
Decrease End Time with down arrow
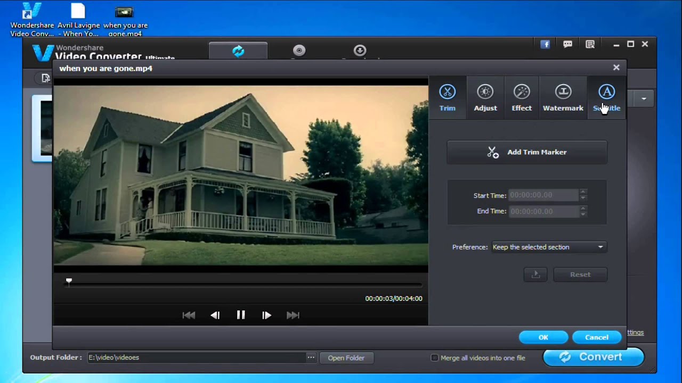point(583,214)
